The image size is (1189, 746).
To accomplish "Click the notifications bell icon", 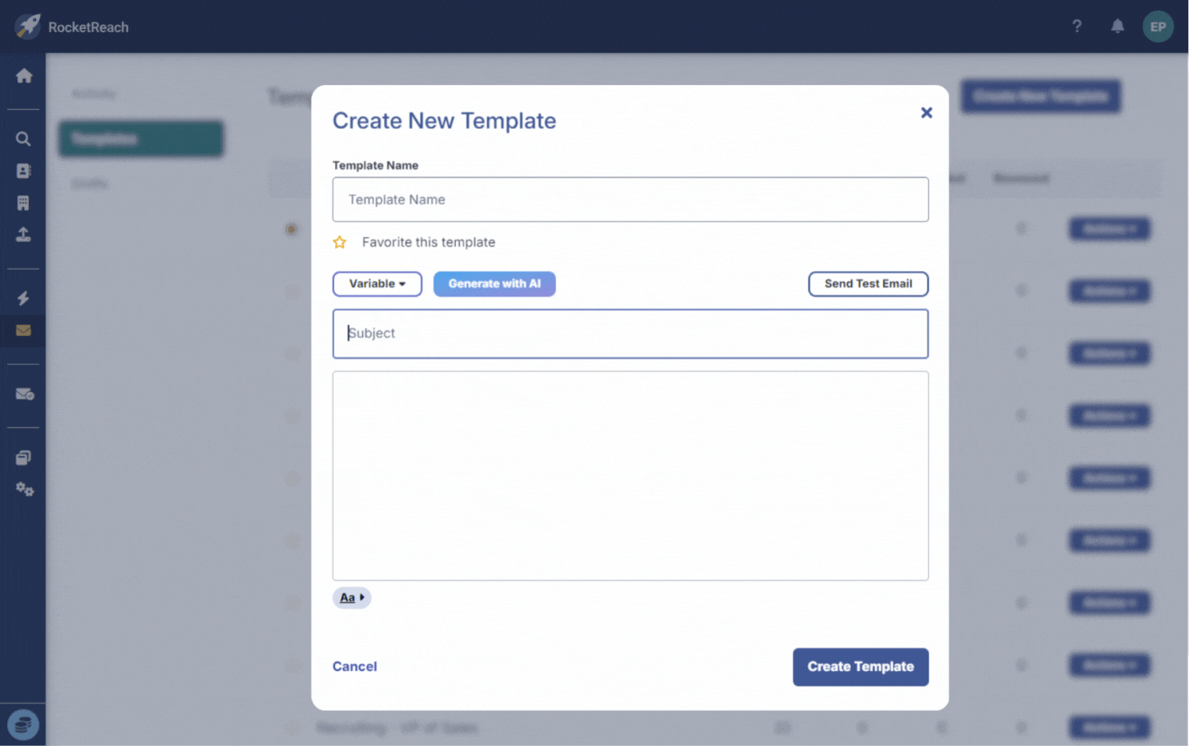I will (x=1117, y=26).
